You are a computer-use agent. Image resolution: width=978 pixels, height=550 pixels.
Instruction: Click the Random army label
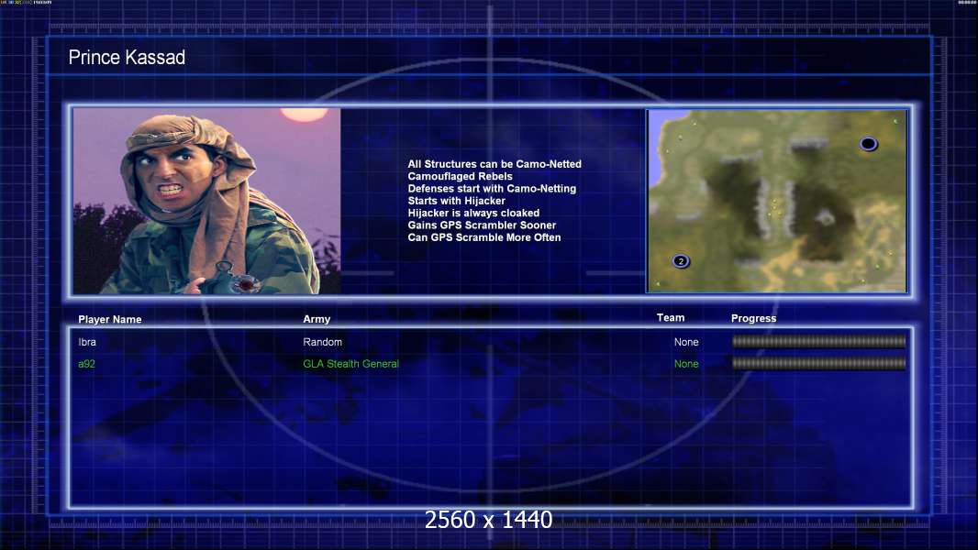pos(322,342)
